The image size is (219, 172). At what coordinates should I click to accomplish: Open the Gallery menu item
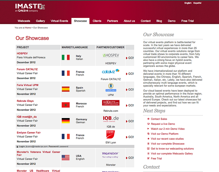(40, 21)
